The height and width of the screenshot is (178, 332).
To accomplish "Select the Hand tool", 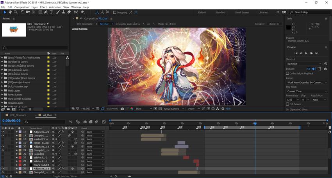I will tap(10, 12).
